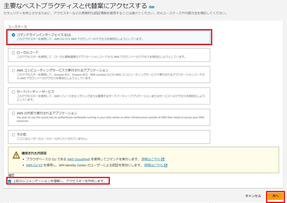The width and height of the screenshot is (287, 203).
Task: Click the second 詳細はこちら link
Action: (154, 165)
